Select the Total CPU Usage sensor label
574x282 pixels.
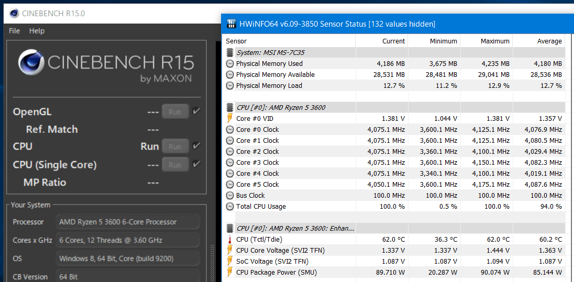tap(261, 206)
